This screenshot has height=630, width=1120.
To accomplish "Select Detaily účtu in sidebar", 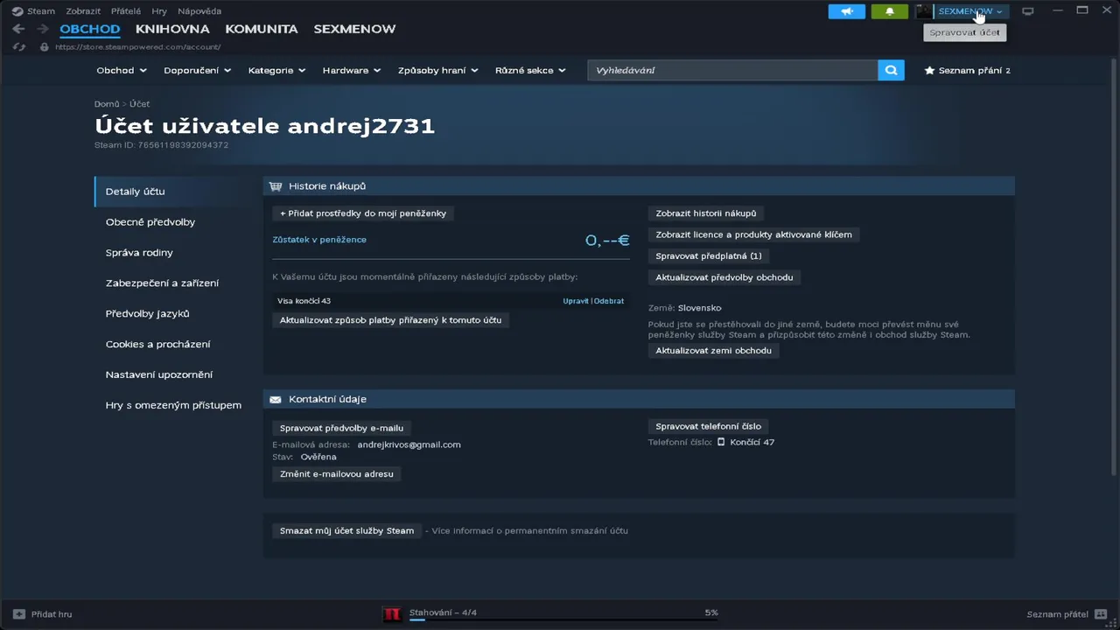I will coord(172,192).
